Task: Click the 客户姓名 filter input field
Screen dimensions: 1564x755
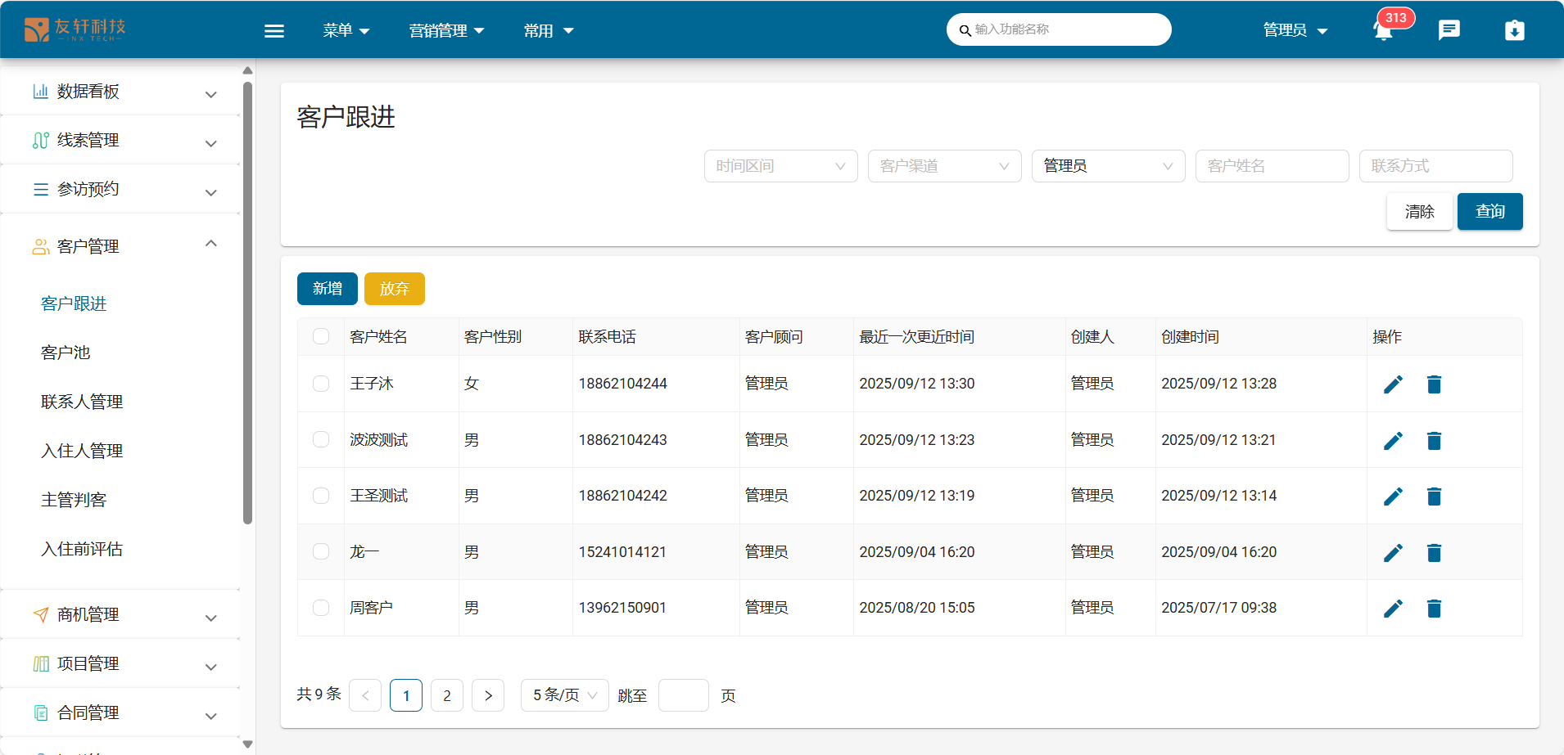Action: (1272, 166)
